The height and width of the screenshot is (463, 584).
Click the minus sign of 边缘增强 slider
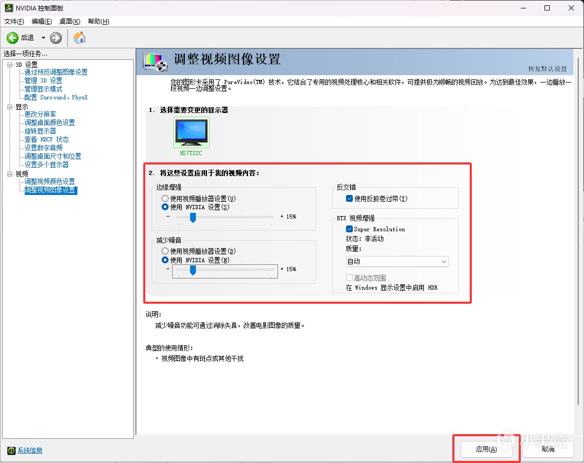tap(168, 217)
